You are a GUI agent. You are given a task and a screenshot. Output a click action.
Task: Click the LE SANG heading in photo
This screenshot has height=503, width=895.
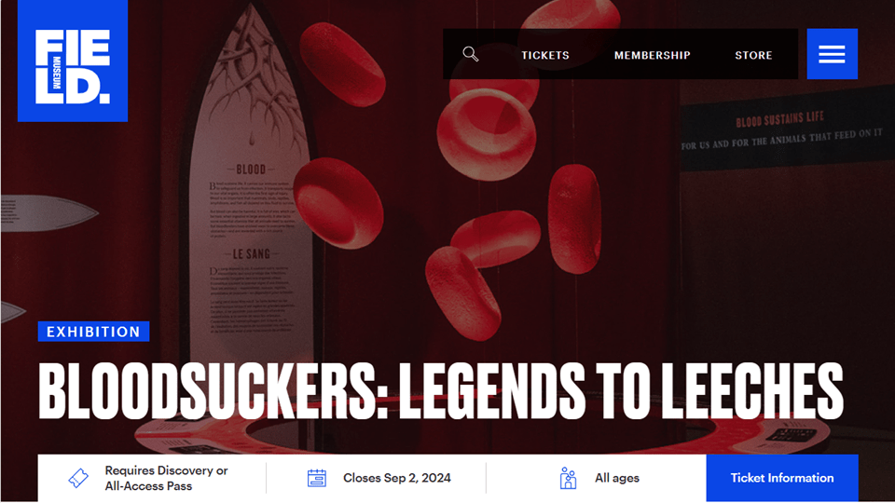coord(251,253)
